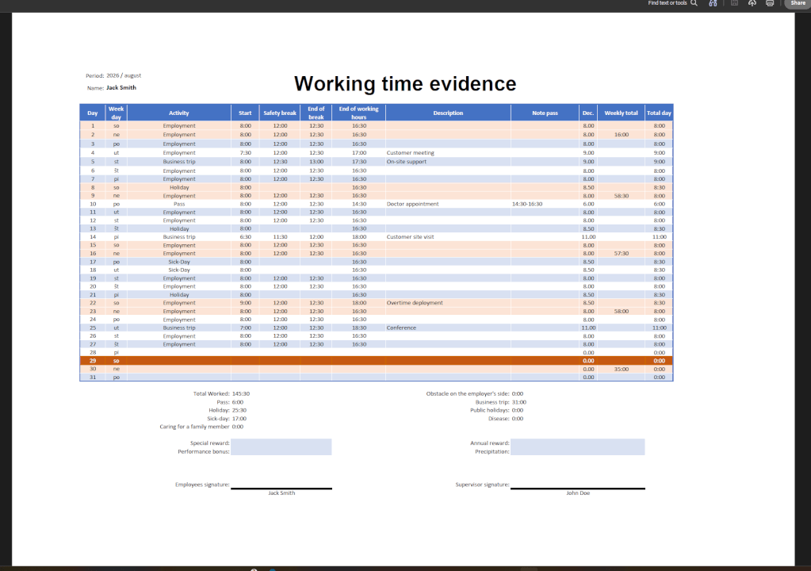Click the Special reward input box

(x=281, y=443)
